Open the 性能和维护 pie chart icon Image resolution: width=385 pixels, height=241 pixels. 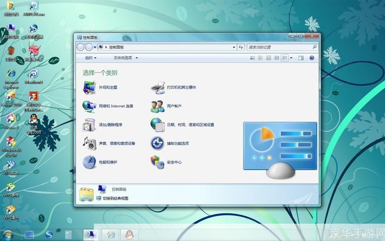90,162
